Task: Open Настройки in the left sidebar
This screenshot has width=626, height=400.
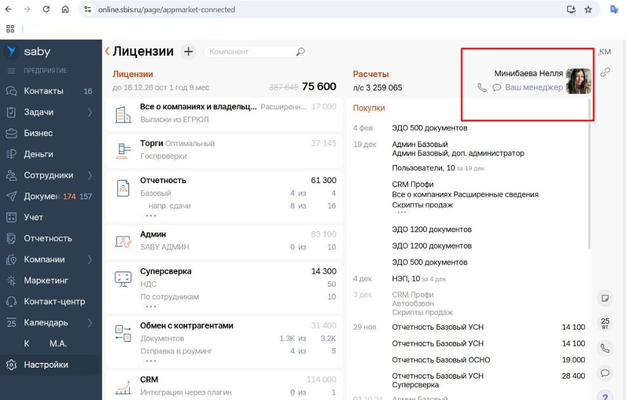Action: point(46,365)
